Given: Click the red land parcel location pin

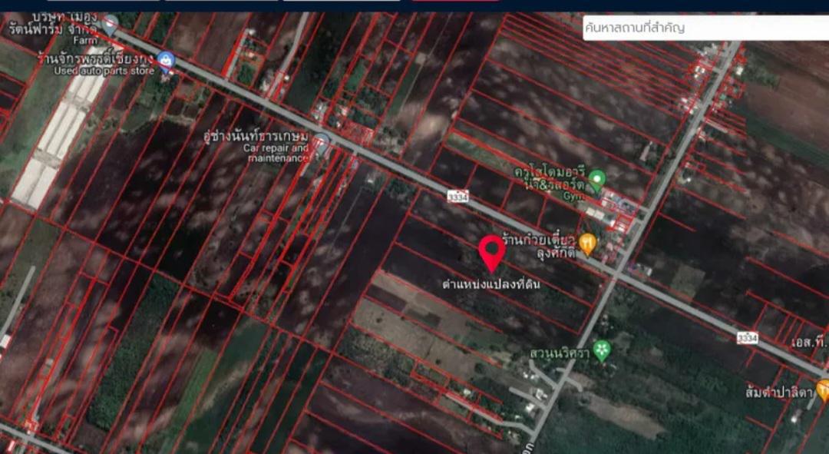Looking at the screenshot, I should (492, 254).
